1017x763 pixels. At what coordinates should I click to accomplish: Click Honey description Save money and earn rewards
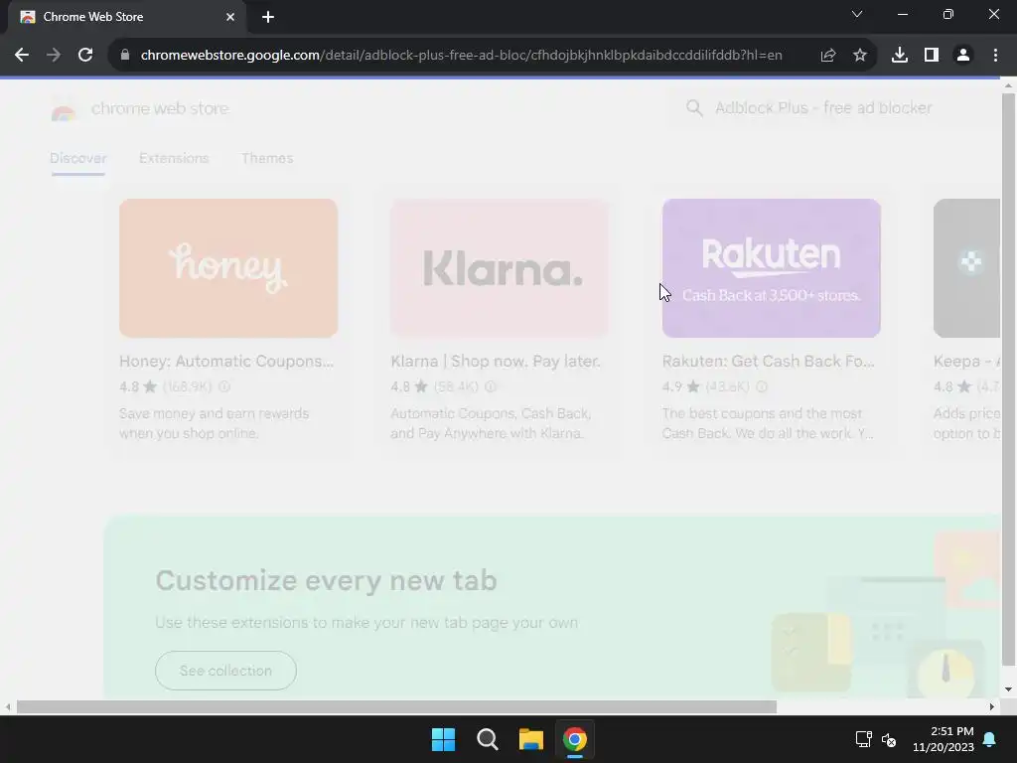[215, 423]
